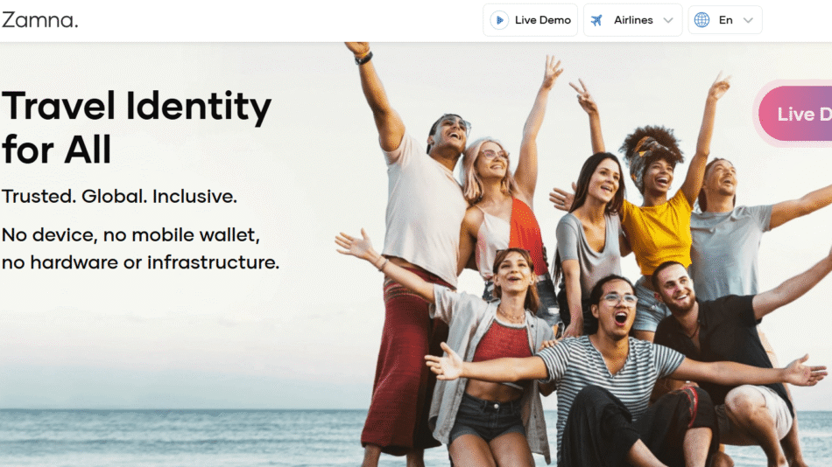Viewport: 832px width, 467px height.
Task: Click the ocean water below the headline text
Action: pyautogui.click(x=175, y=437)
